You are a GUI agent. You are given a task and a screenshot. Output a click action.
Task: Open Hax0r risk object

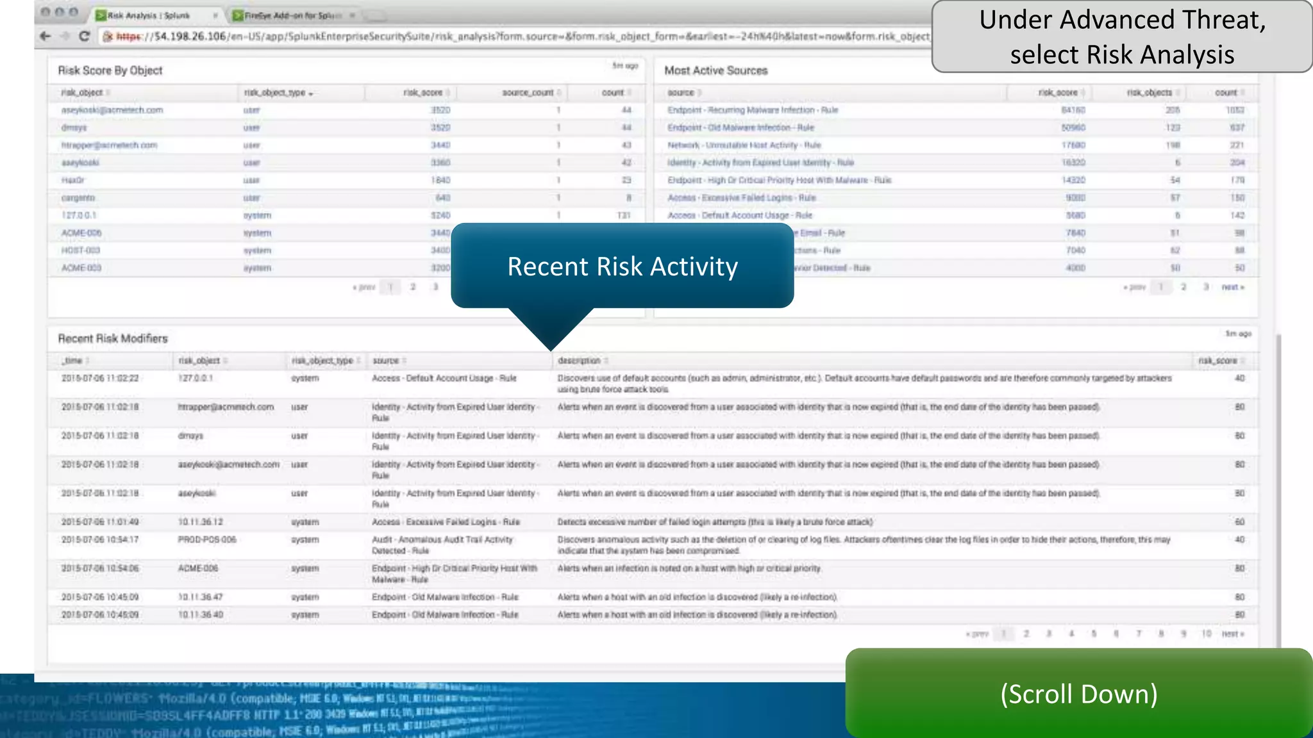72,181
